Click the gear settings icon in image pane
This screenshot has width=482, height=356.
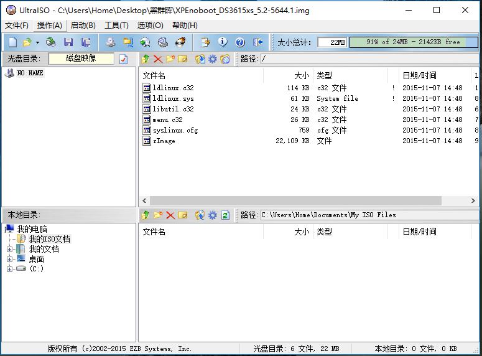pos(213,59)
